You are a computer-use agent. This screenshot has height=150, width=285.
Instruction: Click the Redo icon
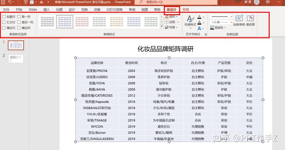coord(19,2)
